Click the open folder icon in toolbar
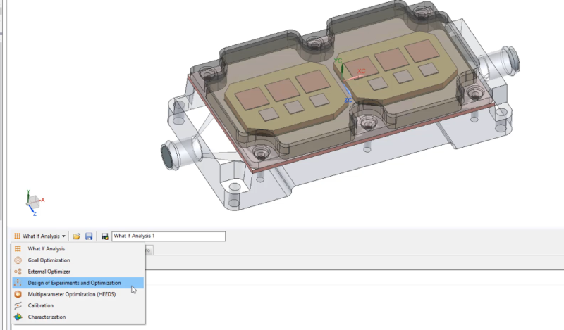The width and height of the screenshot is (564, 330). coord(77,236)
